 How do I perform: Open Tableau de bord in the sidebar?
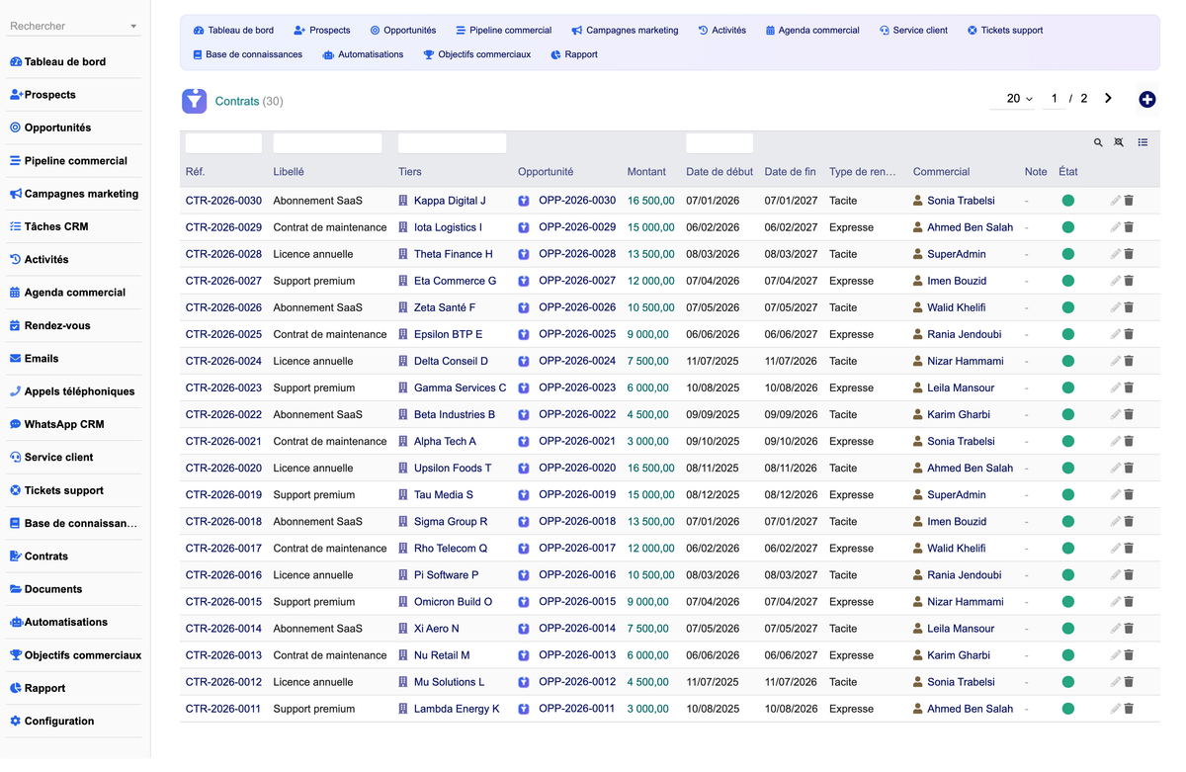(x=65, y=61)
